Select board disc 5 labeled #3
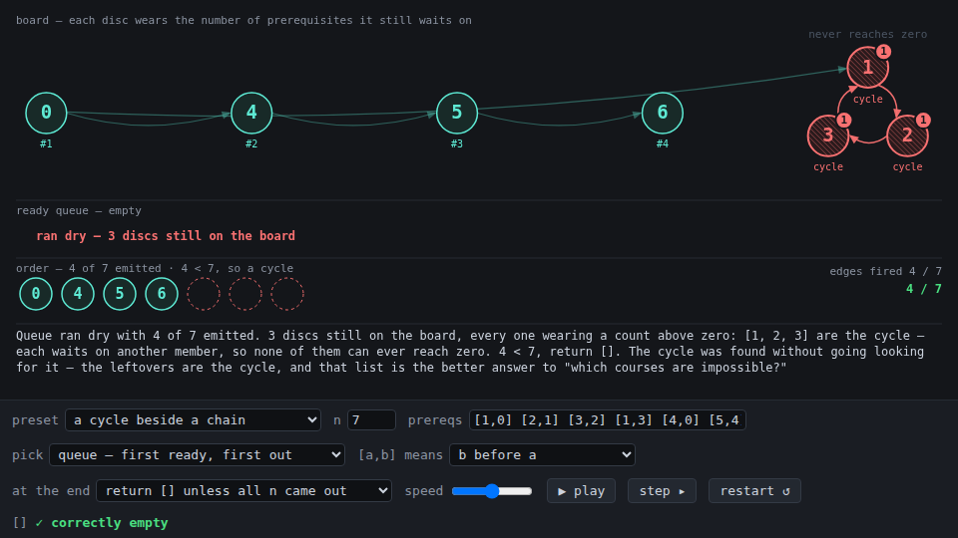This screenshot has width=958, height=538. coord(456,113)
